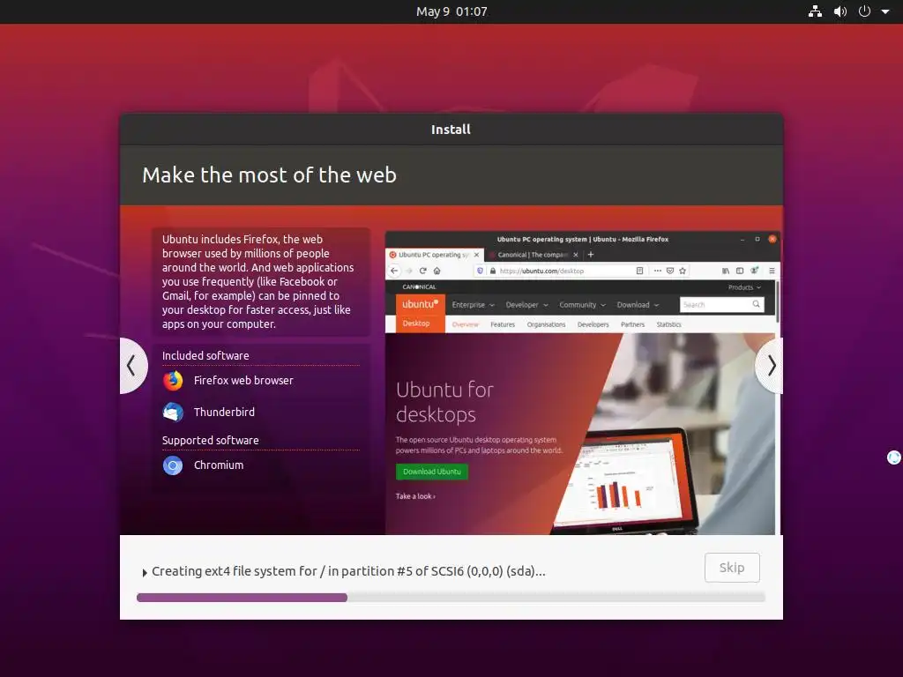Click the close button in Firefox screenshot

click(x=772, y=239)
